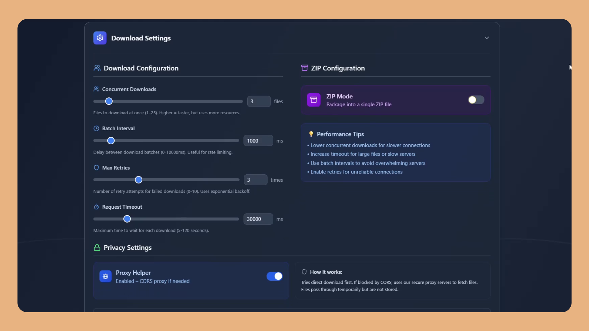Click the Download Settings gear icon
589x331 pixels.
pos(100,38)
